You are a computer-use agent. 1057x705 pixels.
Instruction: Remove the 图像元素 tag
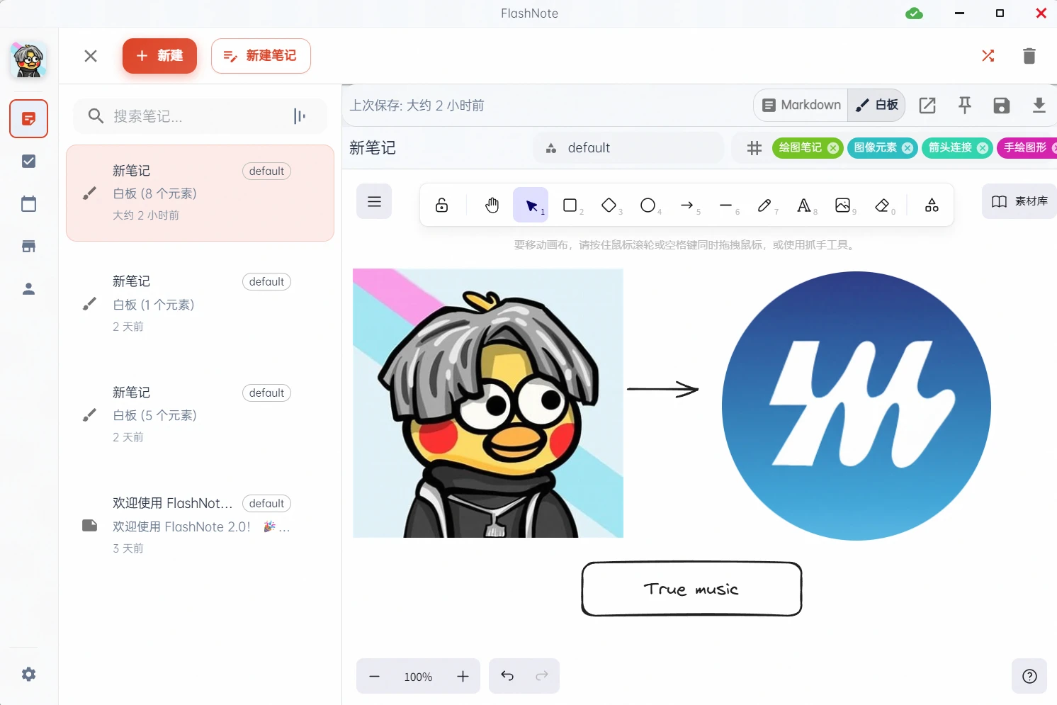[908, 148]
